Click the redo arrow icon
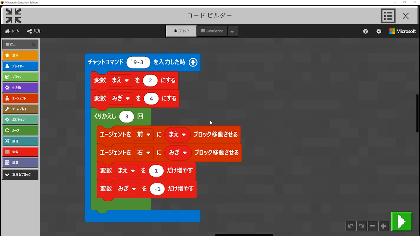The height and width of the screenshot is (236, 420). coord(362,226)
